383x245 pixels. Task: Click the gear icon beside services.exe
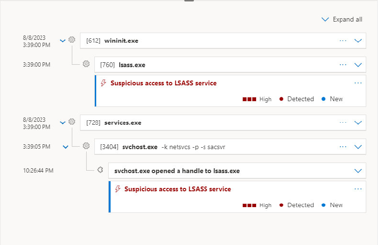[72, 122]
